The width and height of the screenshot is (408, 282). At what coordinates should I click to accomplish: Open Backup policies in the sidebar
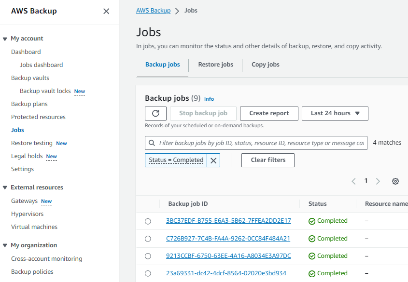coord(32,272)
